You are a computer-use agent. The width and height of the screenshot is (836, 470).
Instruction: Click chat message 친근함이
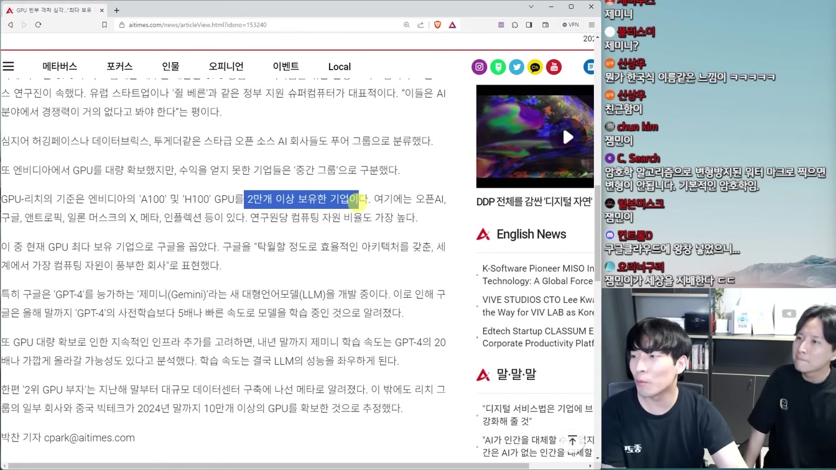(623, 109)
